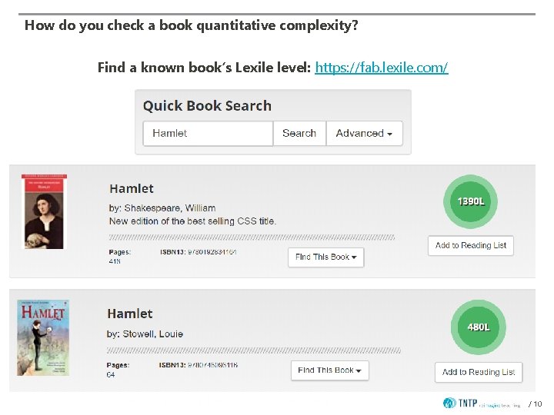Click the 1390L Lexile badge
554x415 pixels.
coord(471,201)
